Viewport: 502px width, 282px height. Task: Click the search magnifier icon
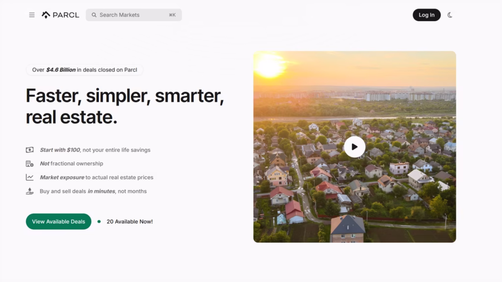94,15
